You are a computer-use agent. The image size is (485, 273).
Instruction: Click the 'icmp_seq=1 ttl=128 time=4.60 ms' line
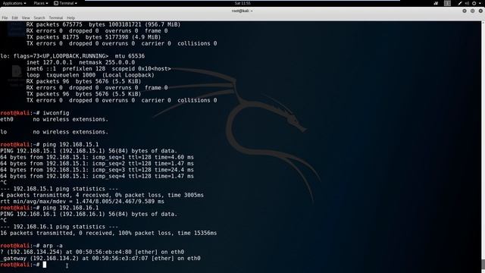(x=97, y=157)
